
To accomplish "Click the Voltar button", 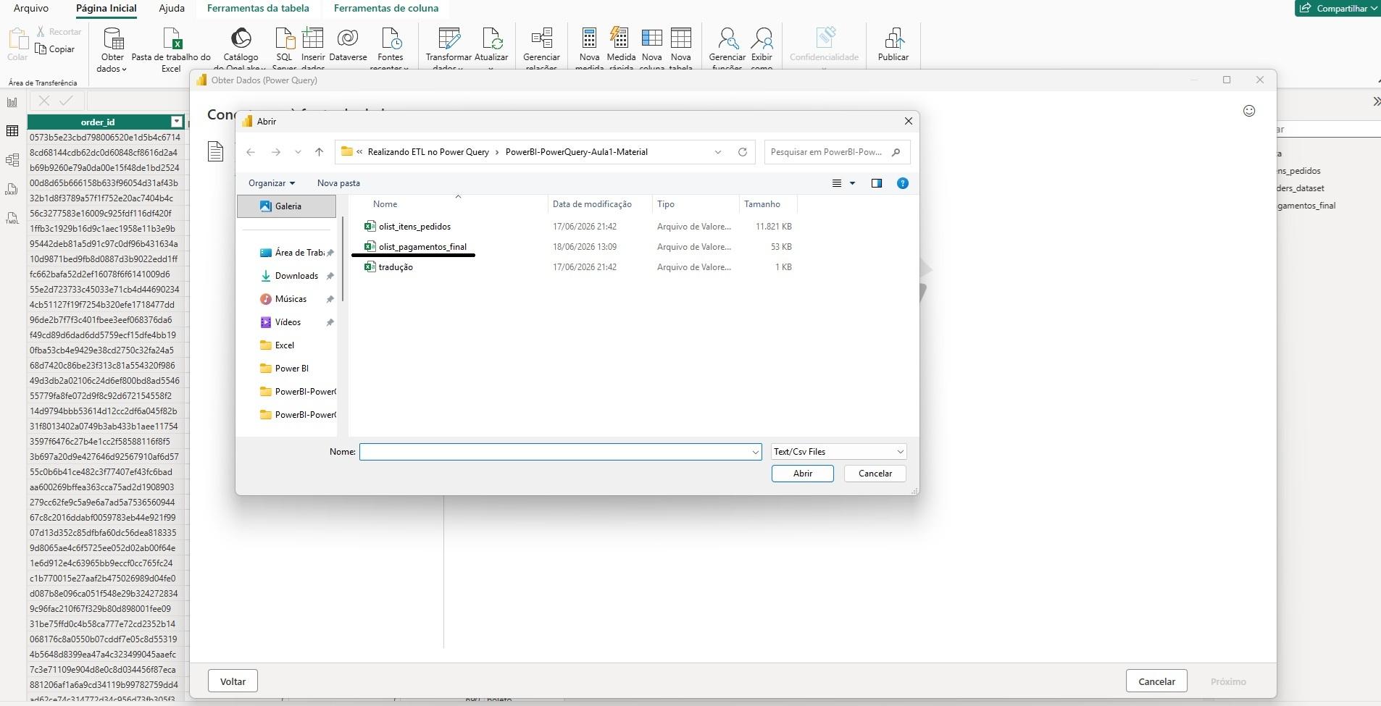I will [233, 681].
